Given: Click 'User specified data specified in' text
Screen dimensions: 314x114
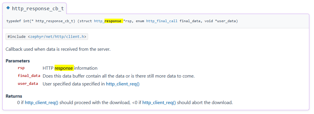Looking at the screenshot, I should 74,84.
